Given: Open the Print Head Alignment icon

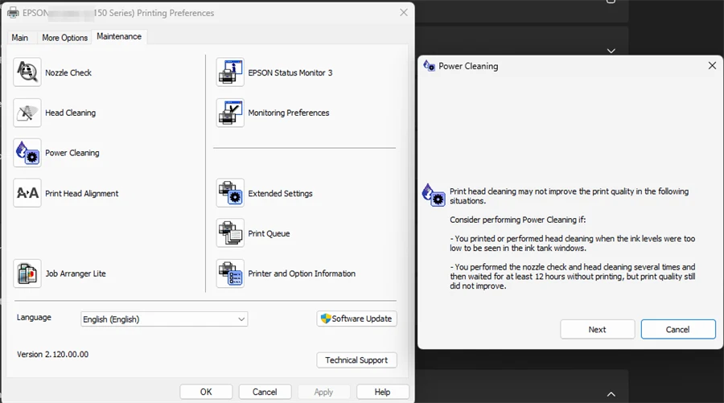Looking at the screenshot, I should click(x=27, y=193).
